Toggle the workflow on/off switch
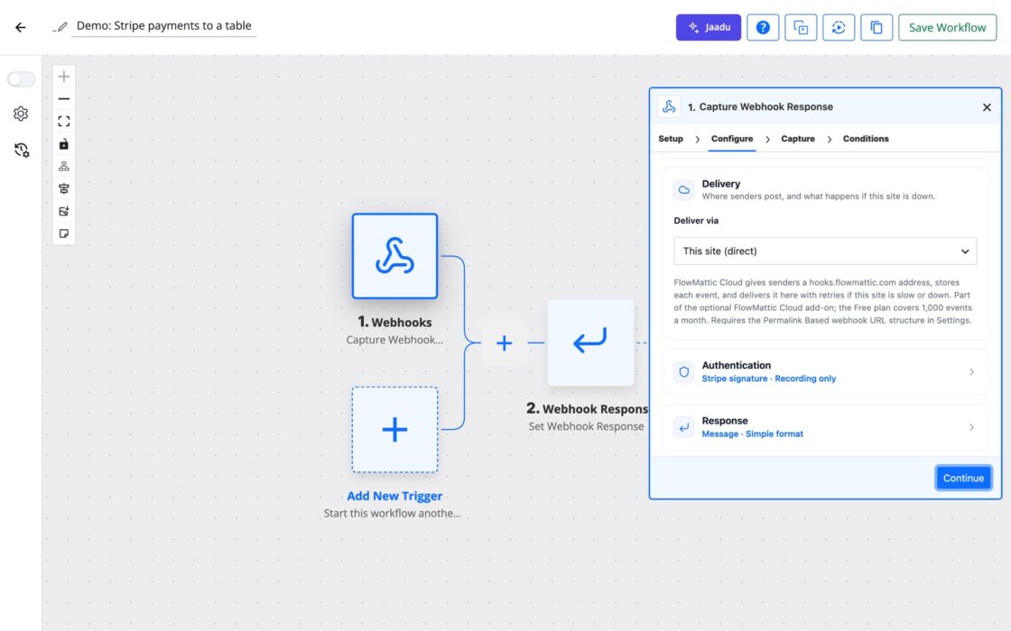This screenshot has height=631, width=1011. tap(21, 79)
